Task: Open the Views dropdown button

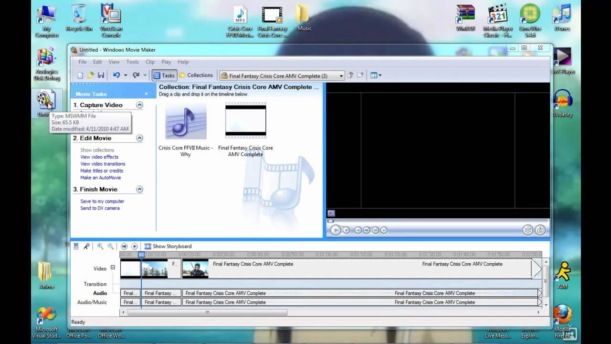Action: click(376, 75)
